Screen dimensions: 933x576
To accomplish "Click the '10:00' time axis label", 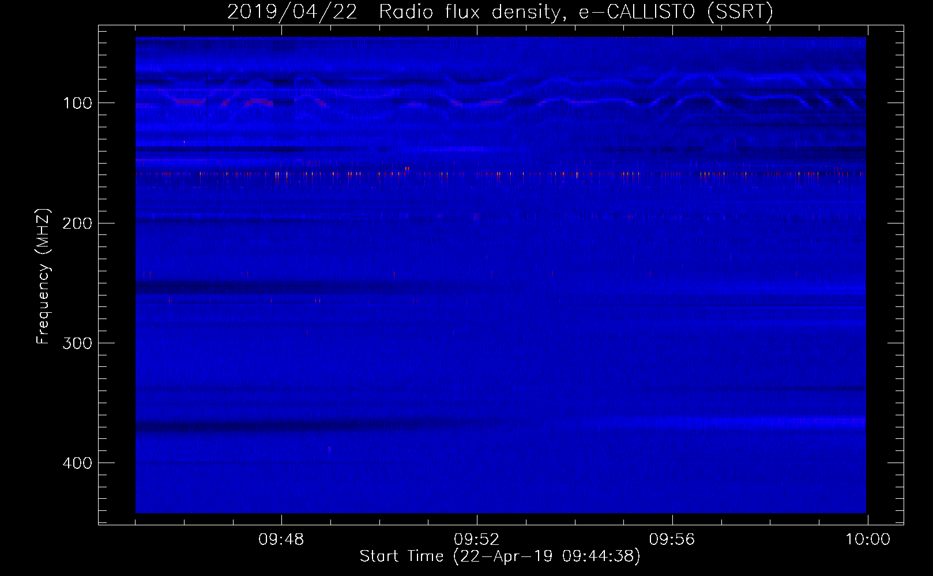I will 868,540.
